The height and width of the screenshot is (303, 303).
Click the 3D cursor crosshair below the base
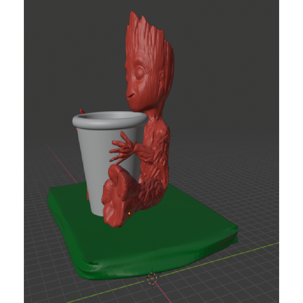(152, 278)
